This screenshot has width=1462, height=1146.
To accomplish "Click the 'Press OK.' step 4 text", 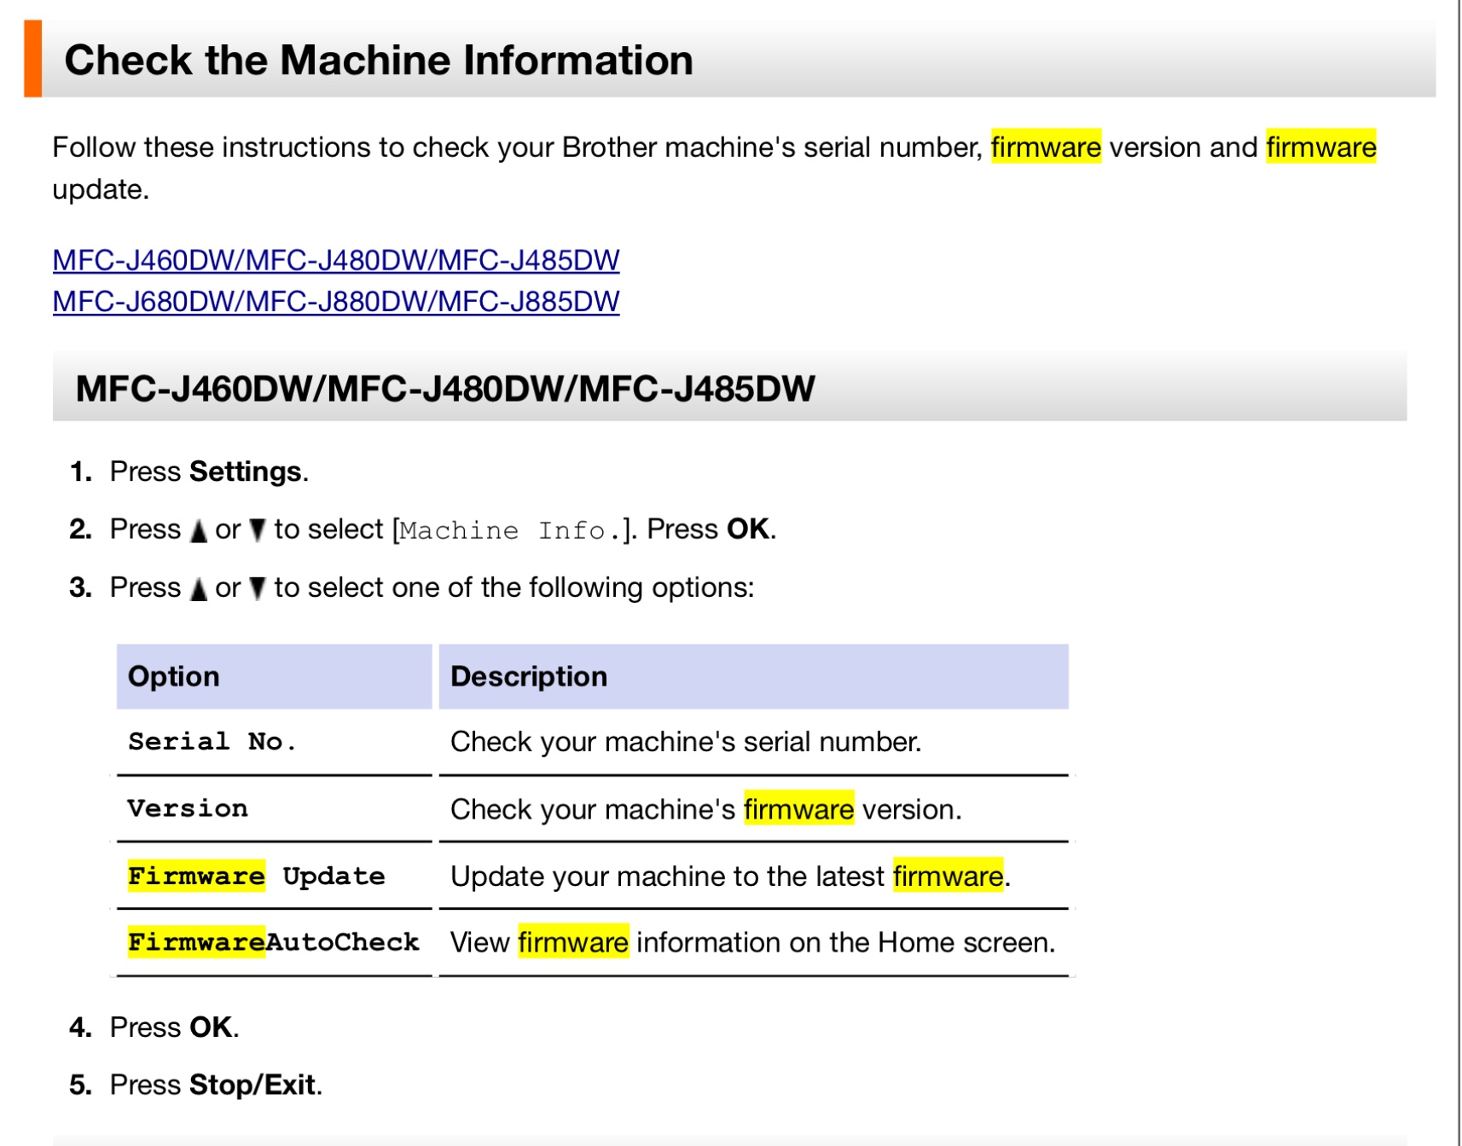I will tap(174, 1027).
